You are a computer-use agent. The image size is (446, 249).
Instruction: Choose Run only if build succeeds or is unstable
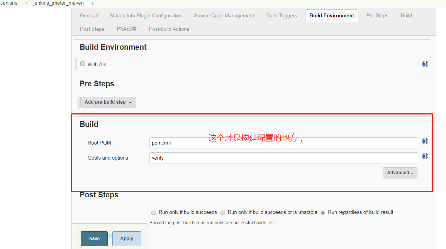tap(223, 212)
